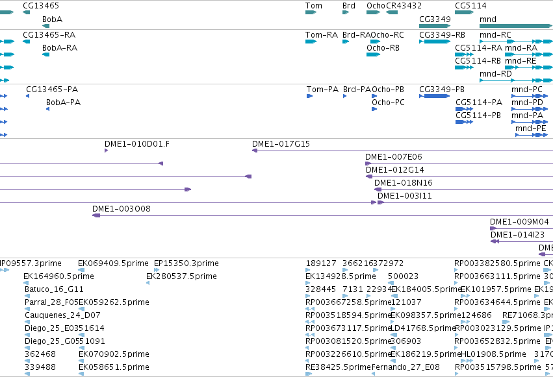Select the 339488 feature label
This screenshot has width=553, height=377.
(40, 367)
